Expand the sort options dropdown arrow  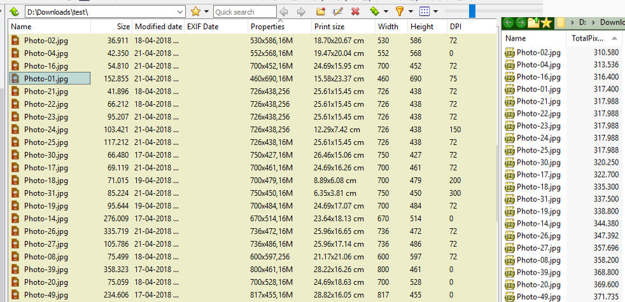[x=385, y=11]
